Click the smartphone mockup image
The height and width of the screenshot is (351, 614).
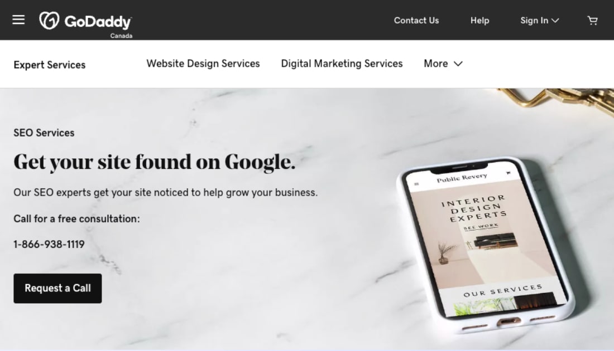click(x=486, y=245)
